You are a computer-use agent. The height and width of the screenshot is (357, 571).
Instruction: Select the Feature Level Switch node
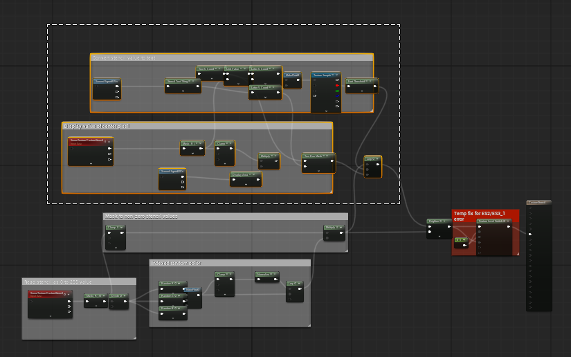(494, 237)
